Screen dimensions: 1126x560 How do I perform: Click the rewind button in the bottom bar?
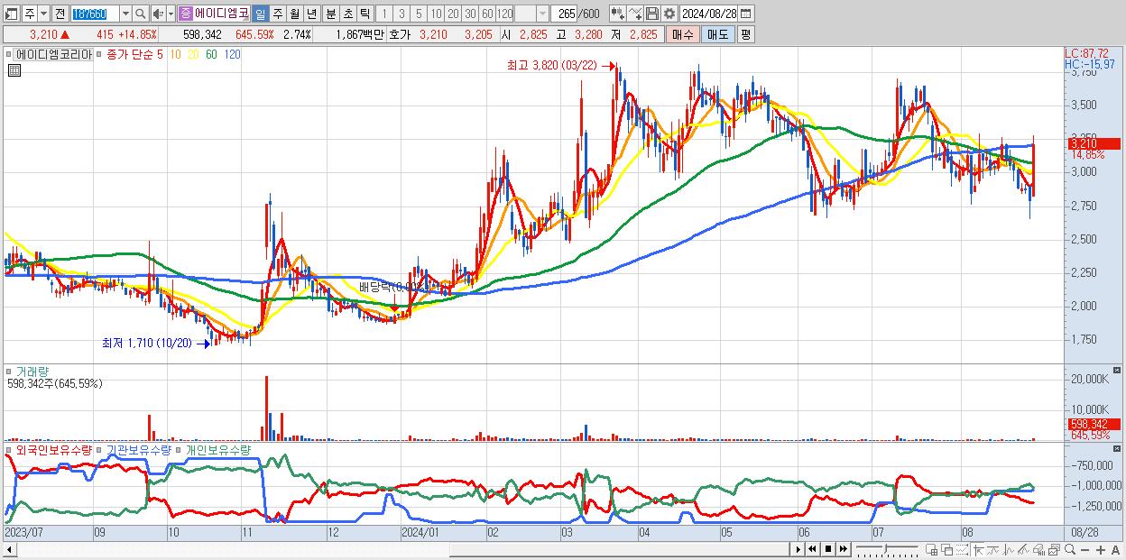click(812, 549)
